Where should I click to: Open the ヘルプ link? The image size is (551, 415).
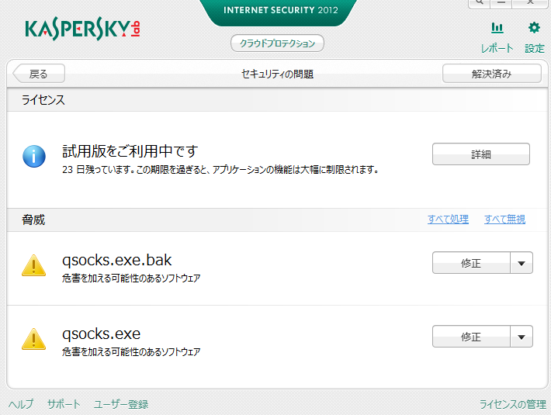pyautogui.click(x=21, y=404)
